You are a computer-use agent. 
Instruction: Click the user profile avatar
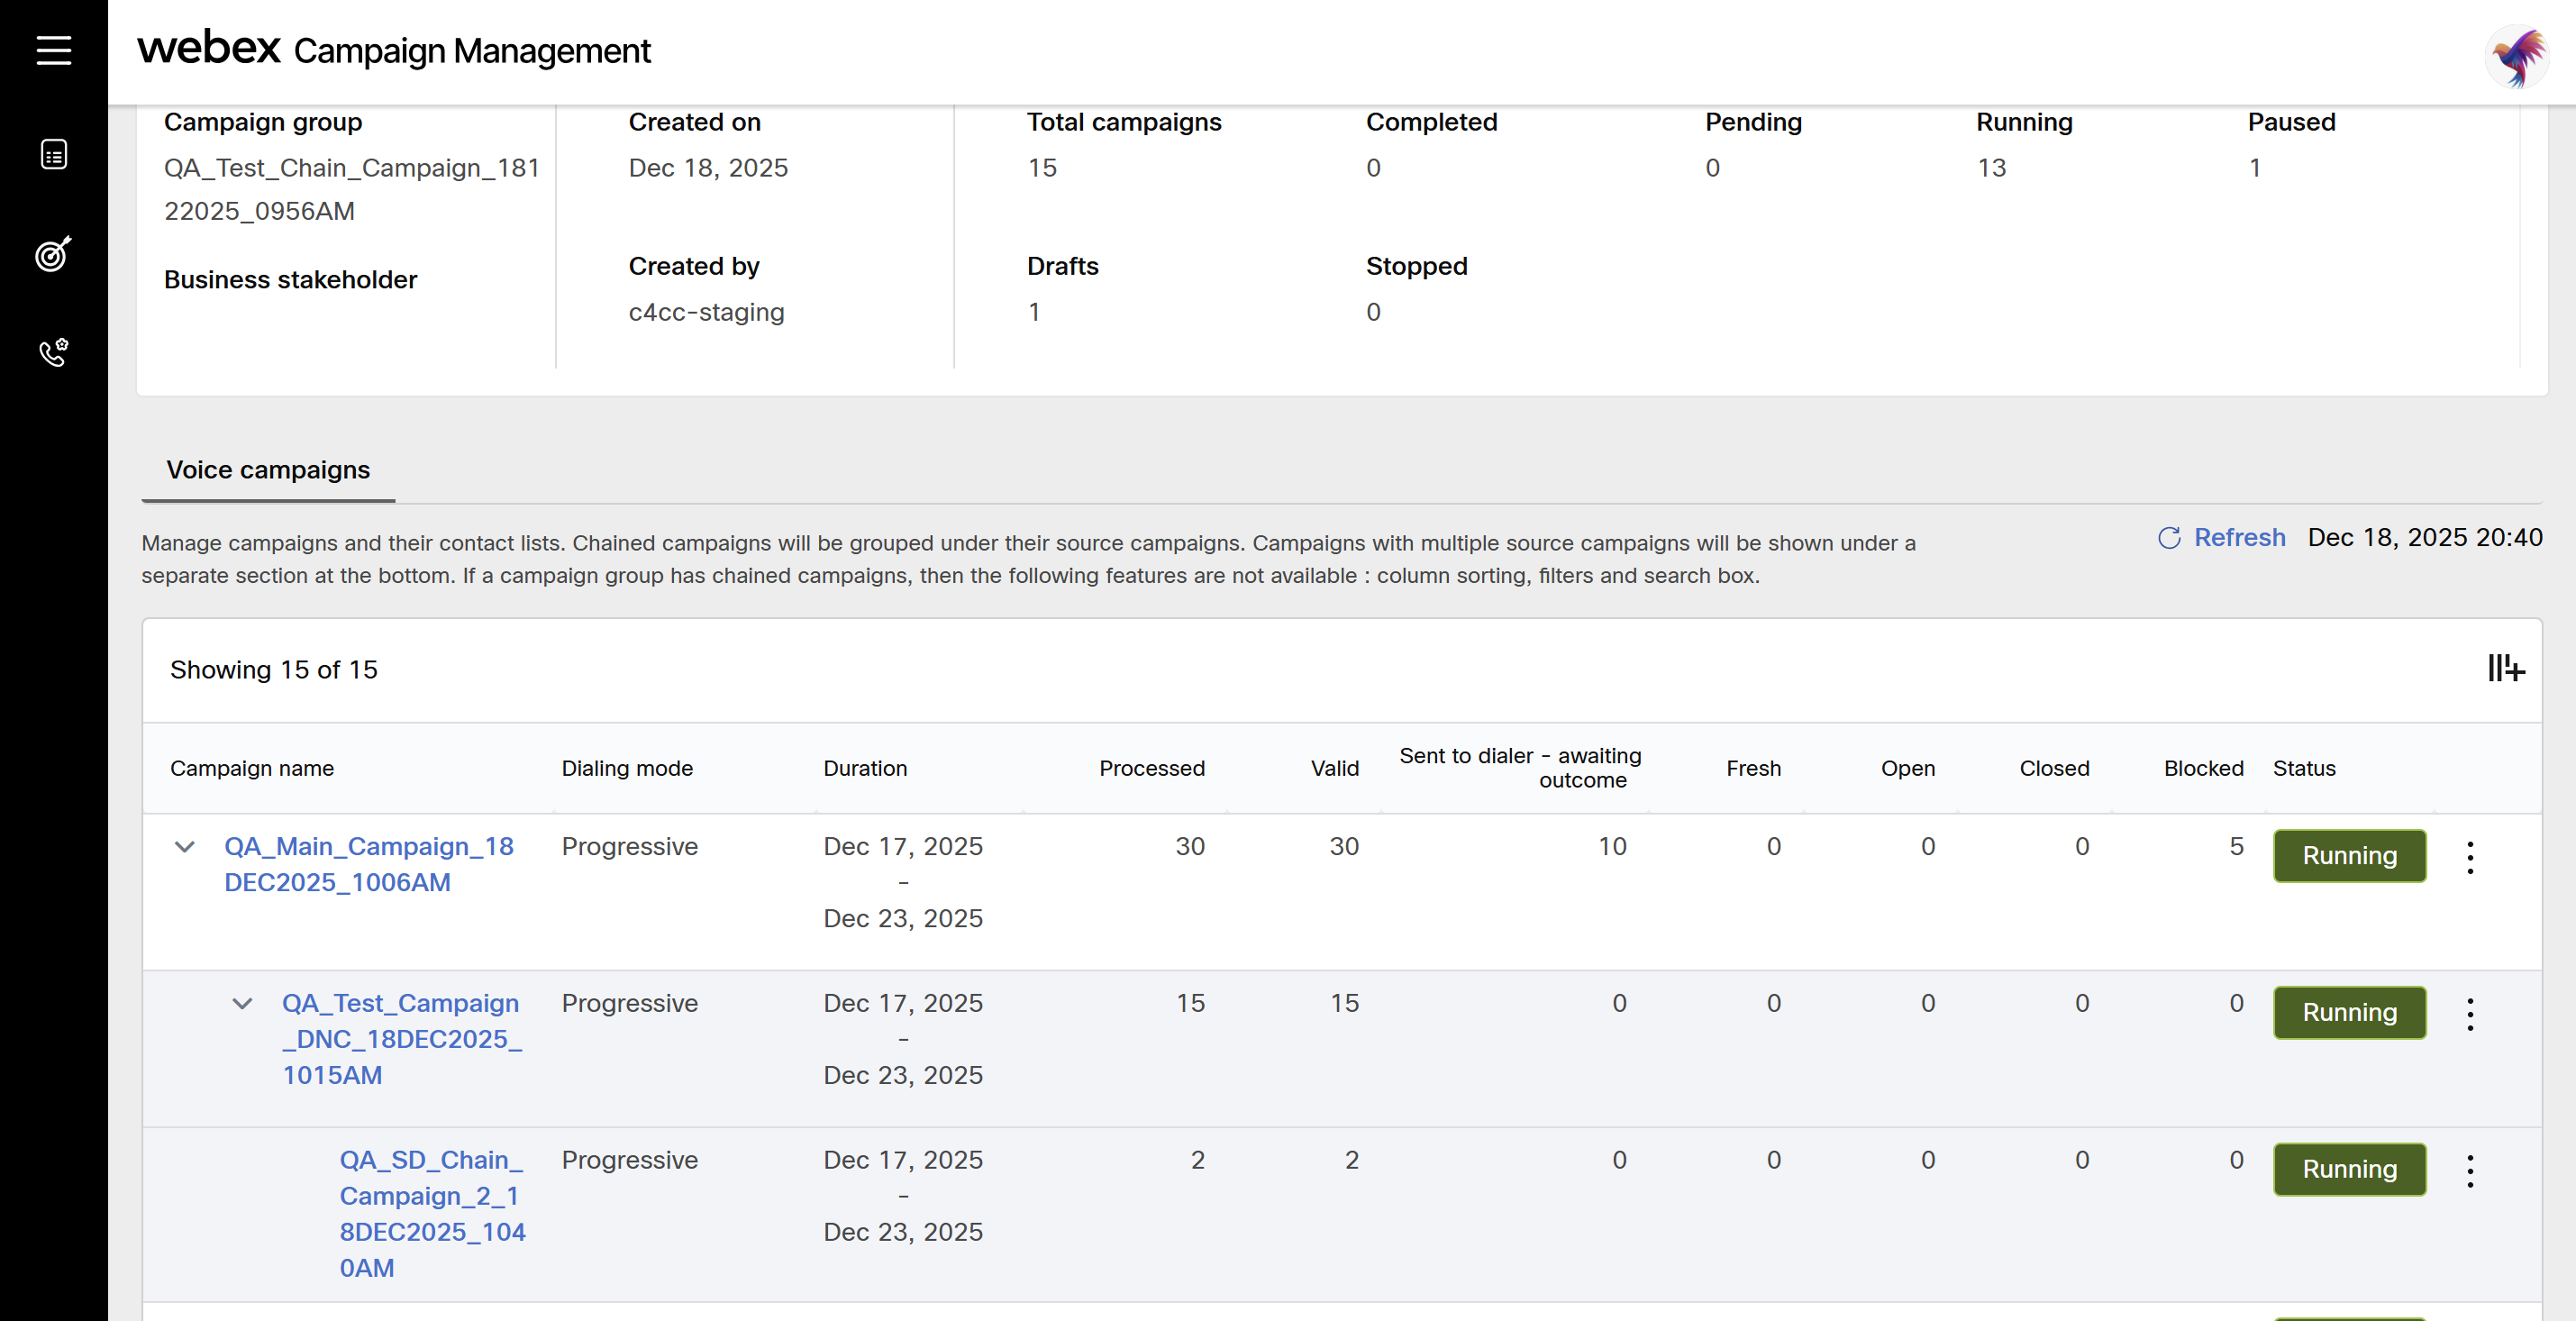(x=2517, y=57)
